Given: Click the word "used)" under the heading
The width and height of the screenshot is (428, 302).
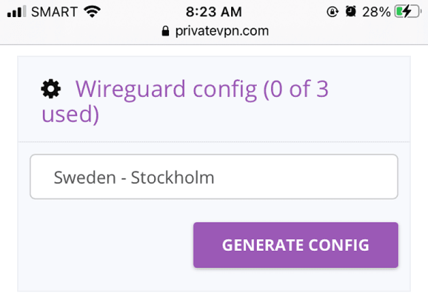Looking at the screenshot, I should [70, 114].
